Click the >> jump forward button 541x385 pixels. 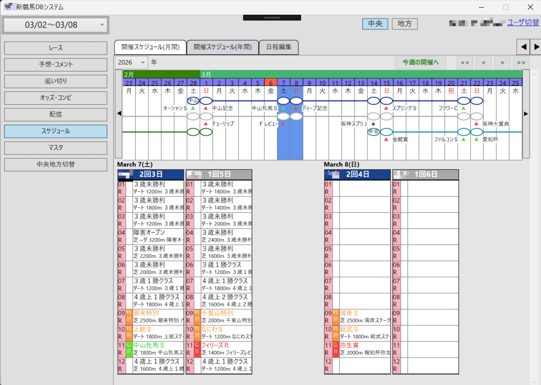(521, 63)
